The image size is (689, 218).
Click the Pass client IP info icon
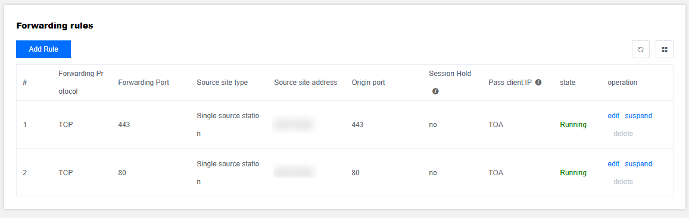(538, 83)
